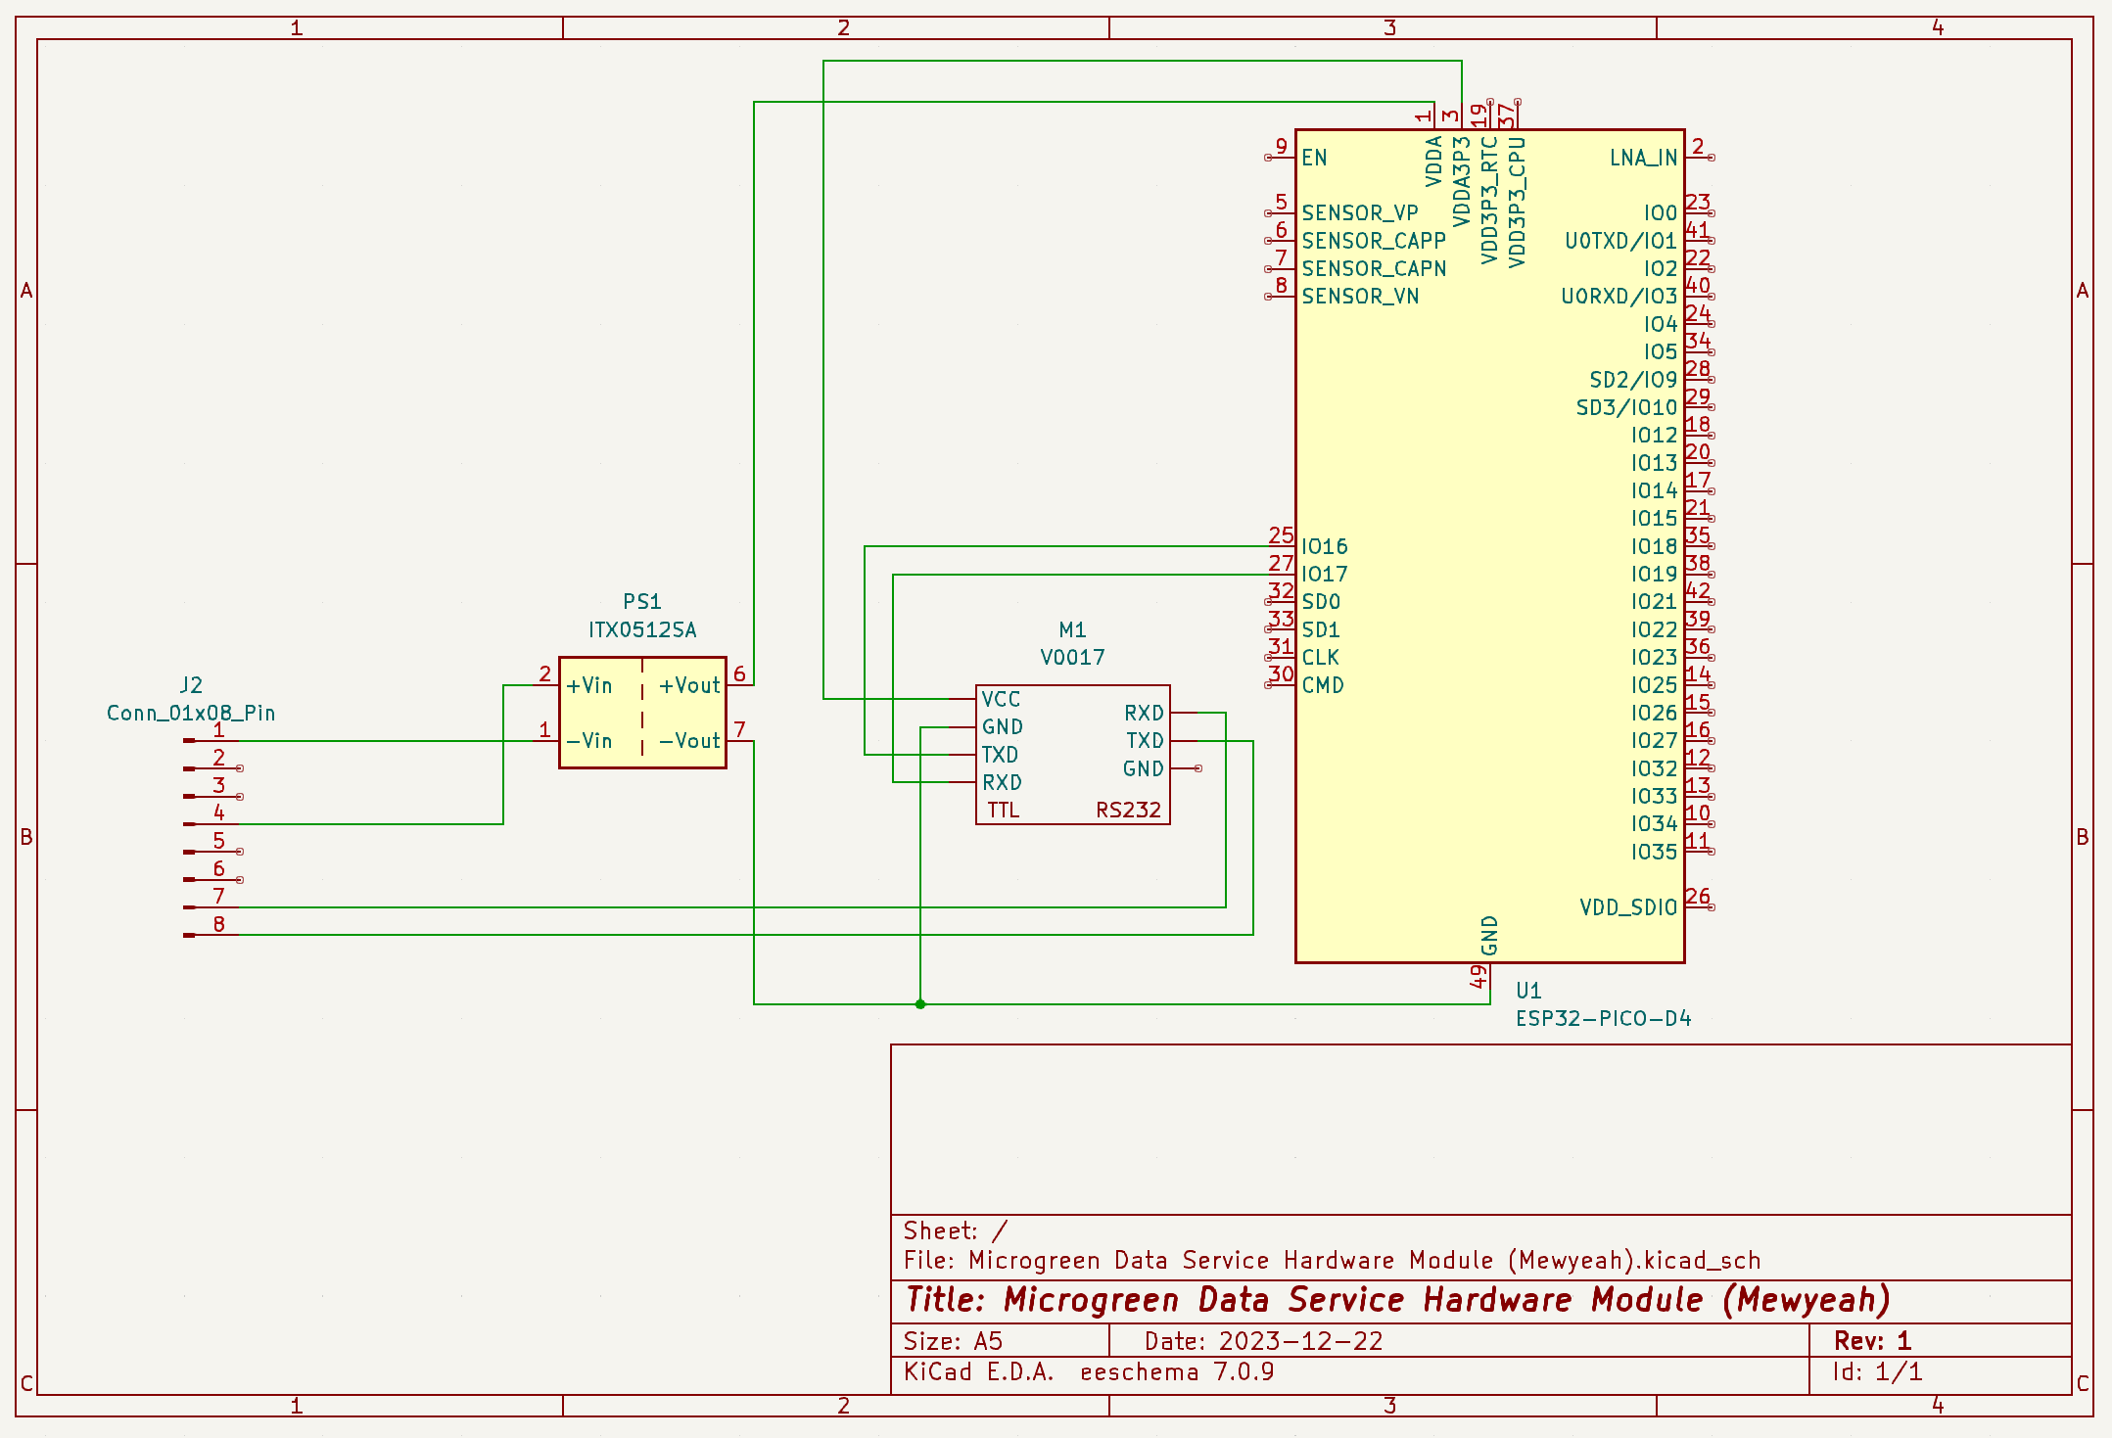Image resolution: width=2112 pixels, height=1438 pixels.
Task: Select the PS1 reference label
Action: click(x=642, y=601)
